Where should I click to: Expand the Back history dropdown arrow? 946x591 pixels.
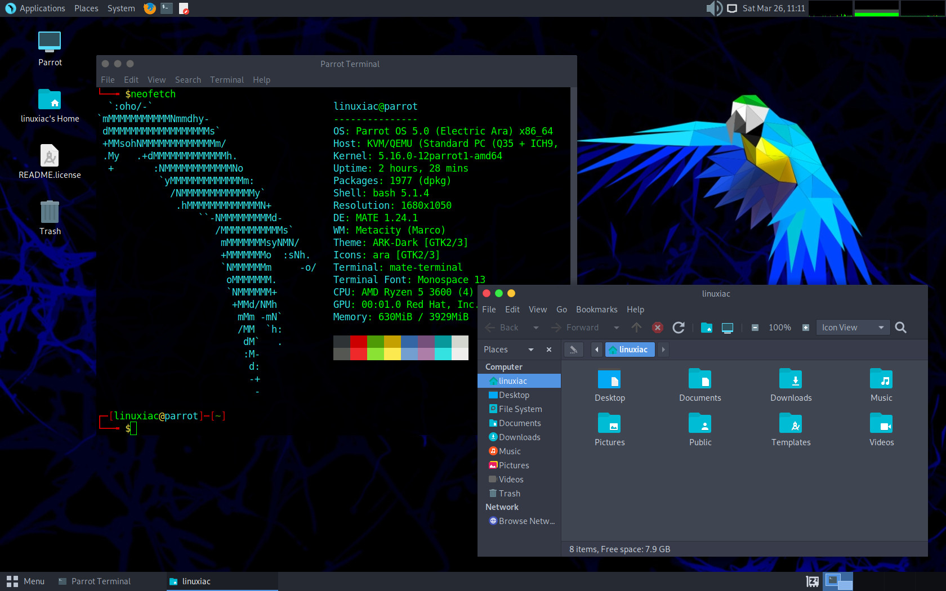click(x=536, y=328)
